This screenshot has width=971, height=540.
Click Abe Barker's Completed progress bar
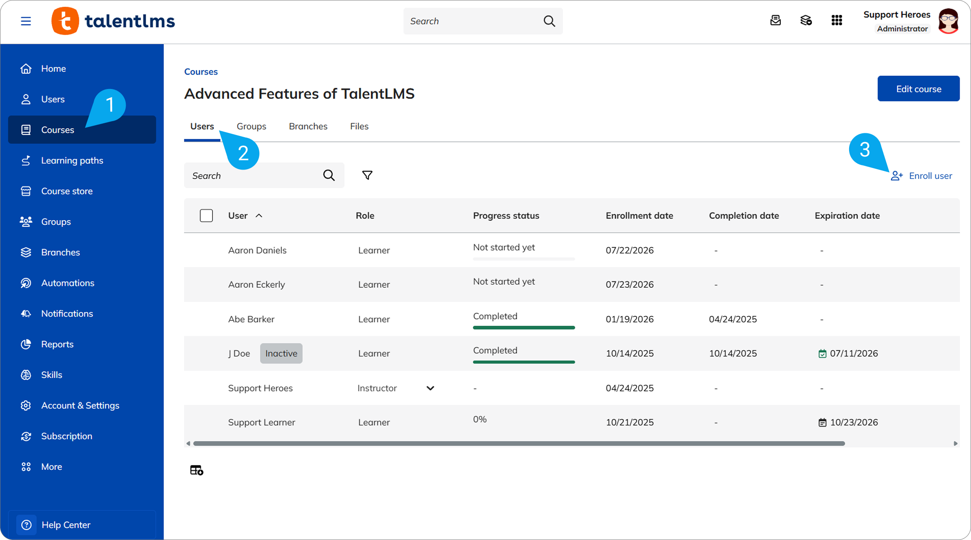tap(524, 327)
